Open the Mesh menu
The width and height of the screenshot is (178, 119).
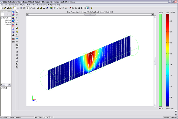click(x=28, y=5)
